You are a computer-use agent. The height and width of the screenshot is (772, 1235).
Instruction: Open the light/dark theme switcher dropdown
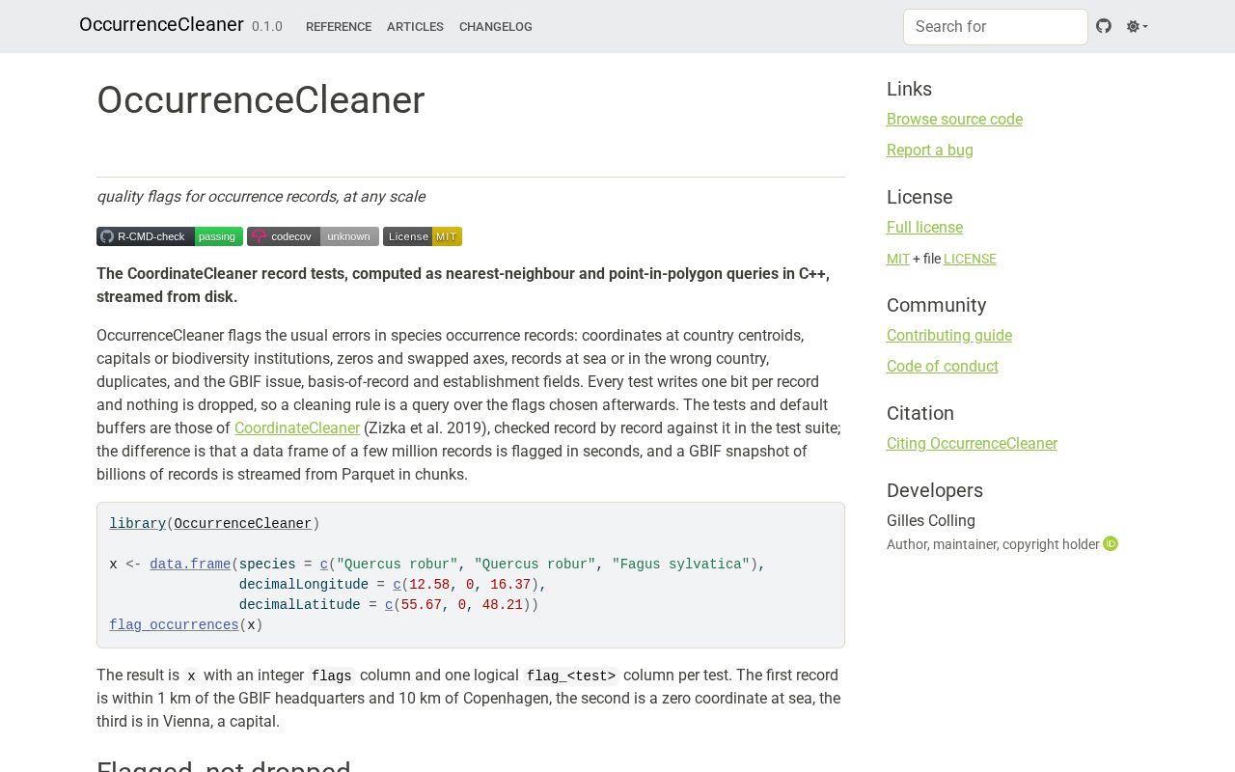tap(1137, 26)
